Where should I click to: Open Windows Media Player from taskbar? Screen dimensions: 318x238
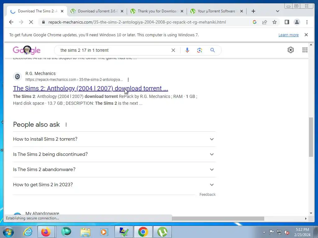[x=104, y=232]
